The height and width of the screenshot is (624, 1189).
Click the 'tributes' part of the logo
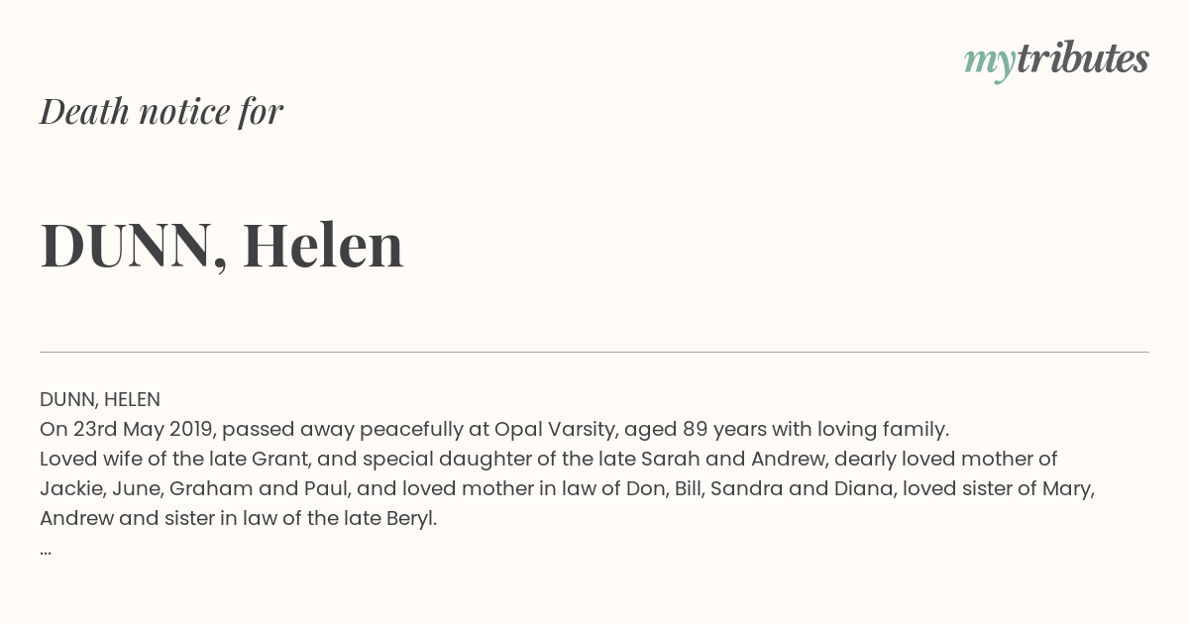click(x=1083, y=58)
